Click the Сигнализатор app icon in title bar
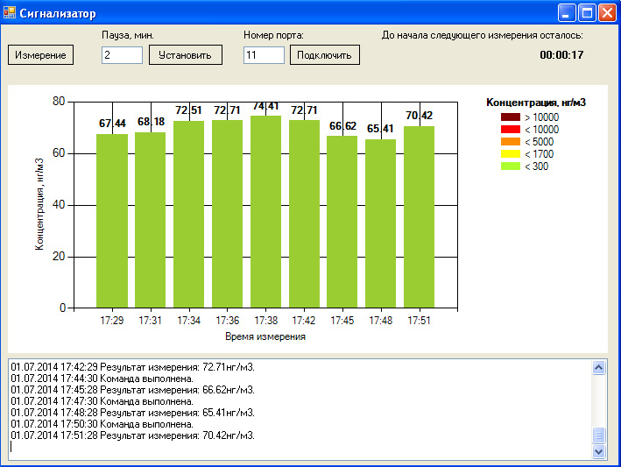The height and width of the screenshot is (467, 621). 9,12
